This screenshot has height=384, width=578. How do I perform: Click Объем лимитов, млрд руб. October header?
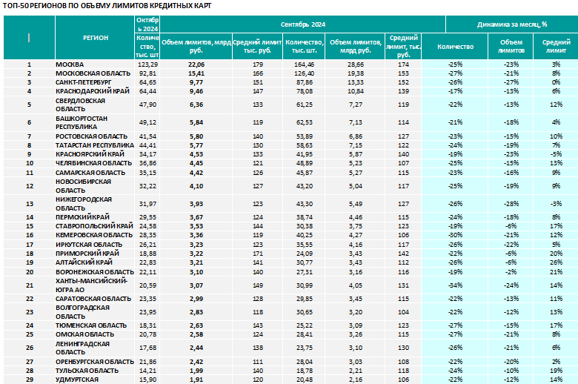pos(196,46)
